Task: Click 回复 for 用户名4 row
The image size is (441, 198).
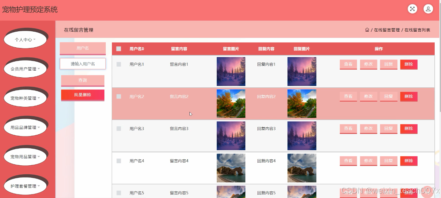Action: pyautogui.click(x=389, y=161)
